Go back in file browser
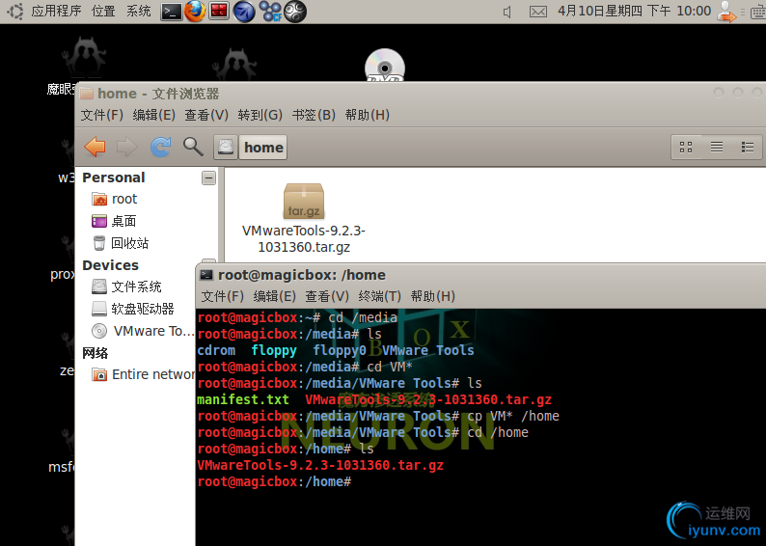The image size is (766, 546). [95, 147]
